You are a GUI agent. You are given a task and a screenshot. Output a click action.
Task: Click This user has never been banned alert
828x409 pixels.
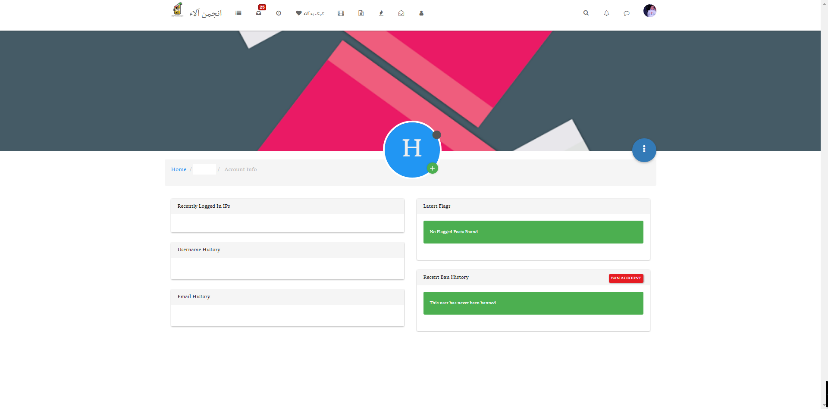pyautogui.click(x=533, y=303)
